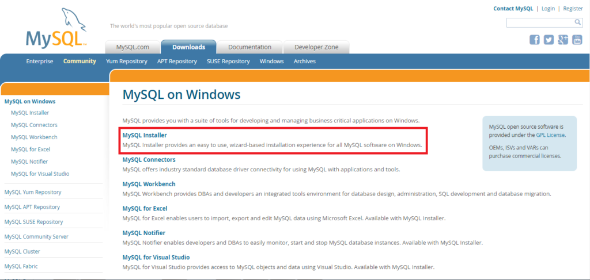
Task: Go to the Developer Zone tab
Action: (x=316, y=47)
